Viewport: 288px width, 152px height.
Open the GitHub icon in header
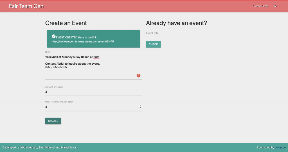(275, 6)
